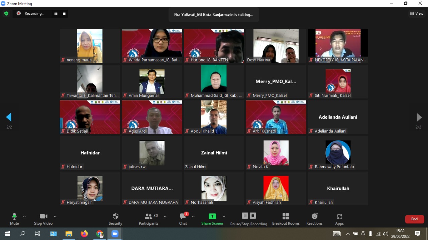The image size is (428, 240).
Task: Mute the microphone
Action: click(x=14, y=219)
